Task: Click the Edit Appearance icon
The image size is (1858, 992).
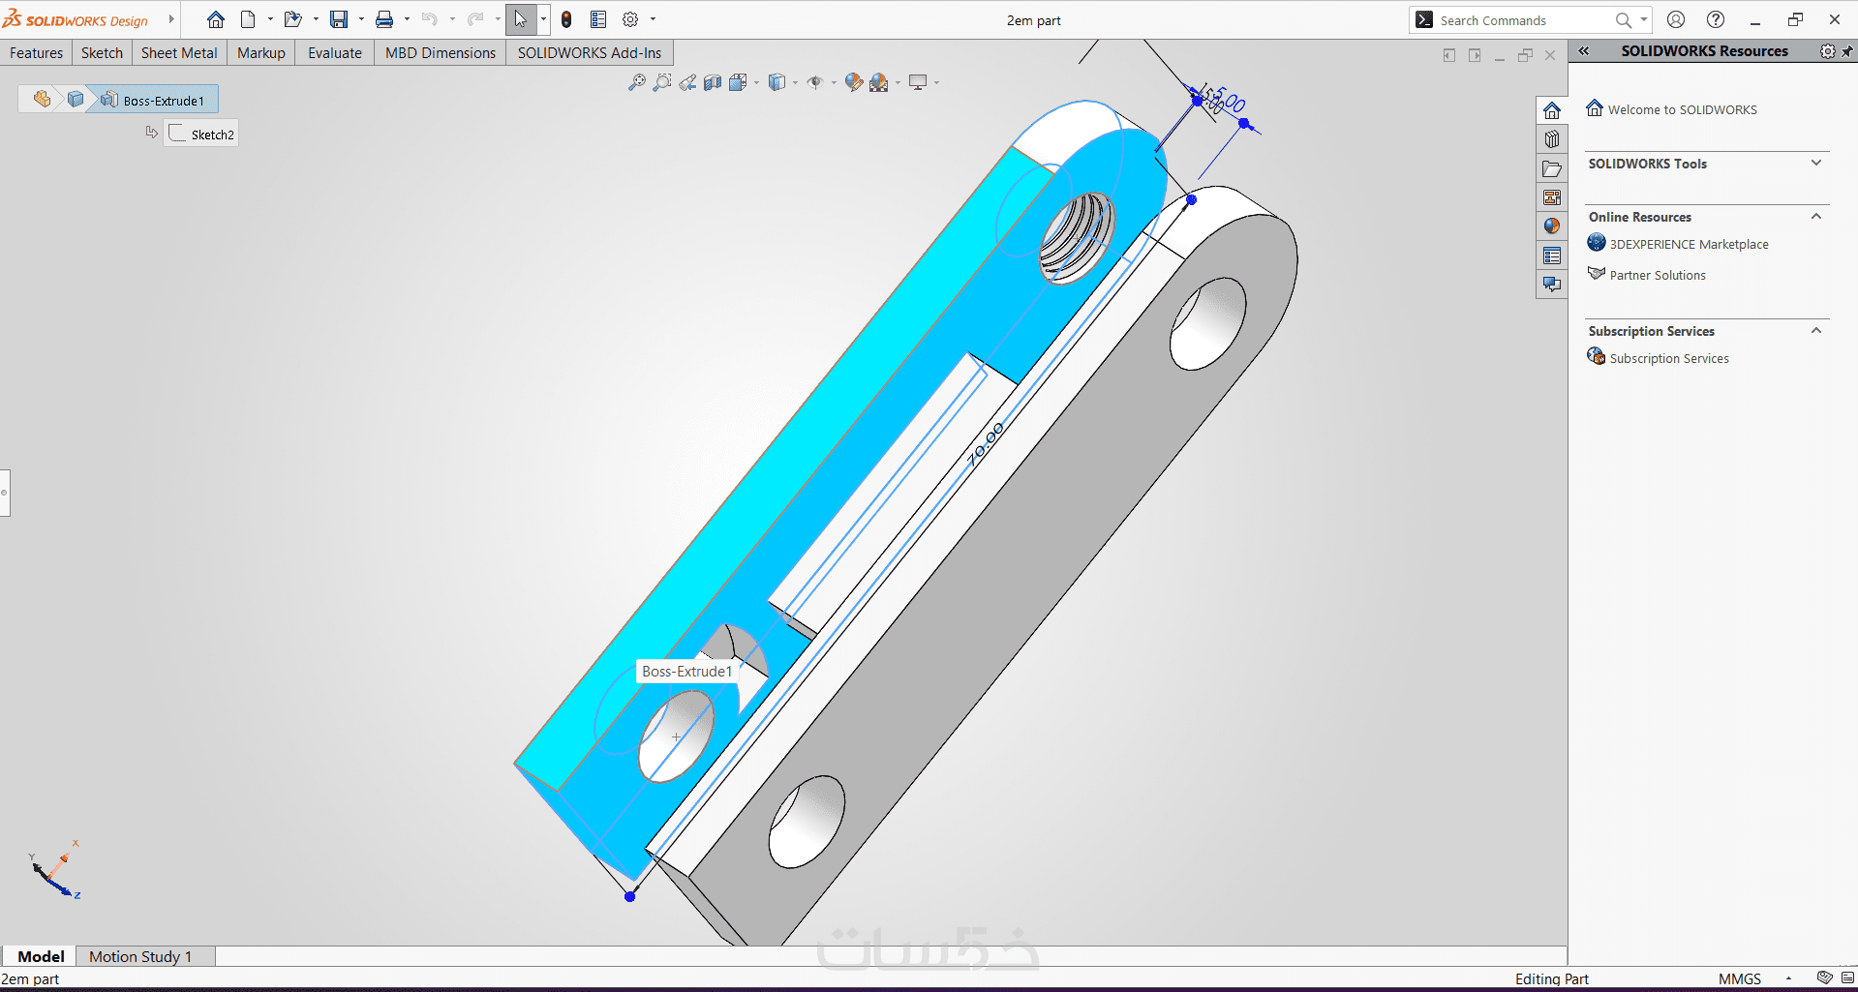Action: pyautogui.click(x=853, y=83)
